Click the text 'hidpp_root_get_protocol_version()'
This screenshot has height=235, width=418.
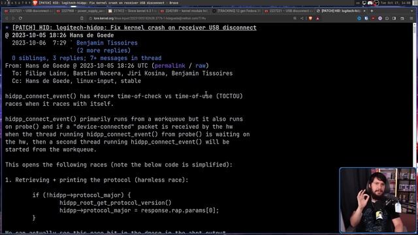pos(116,203)
